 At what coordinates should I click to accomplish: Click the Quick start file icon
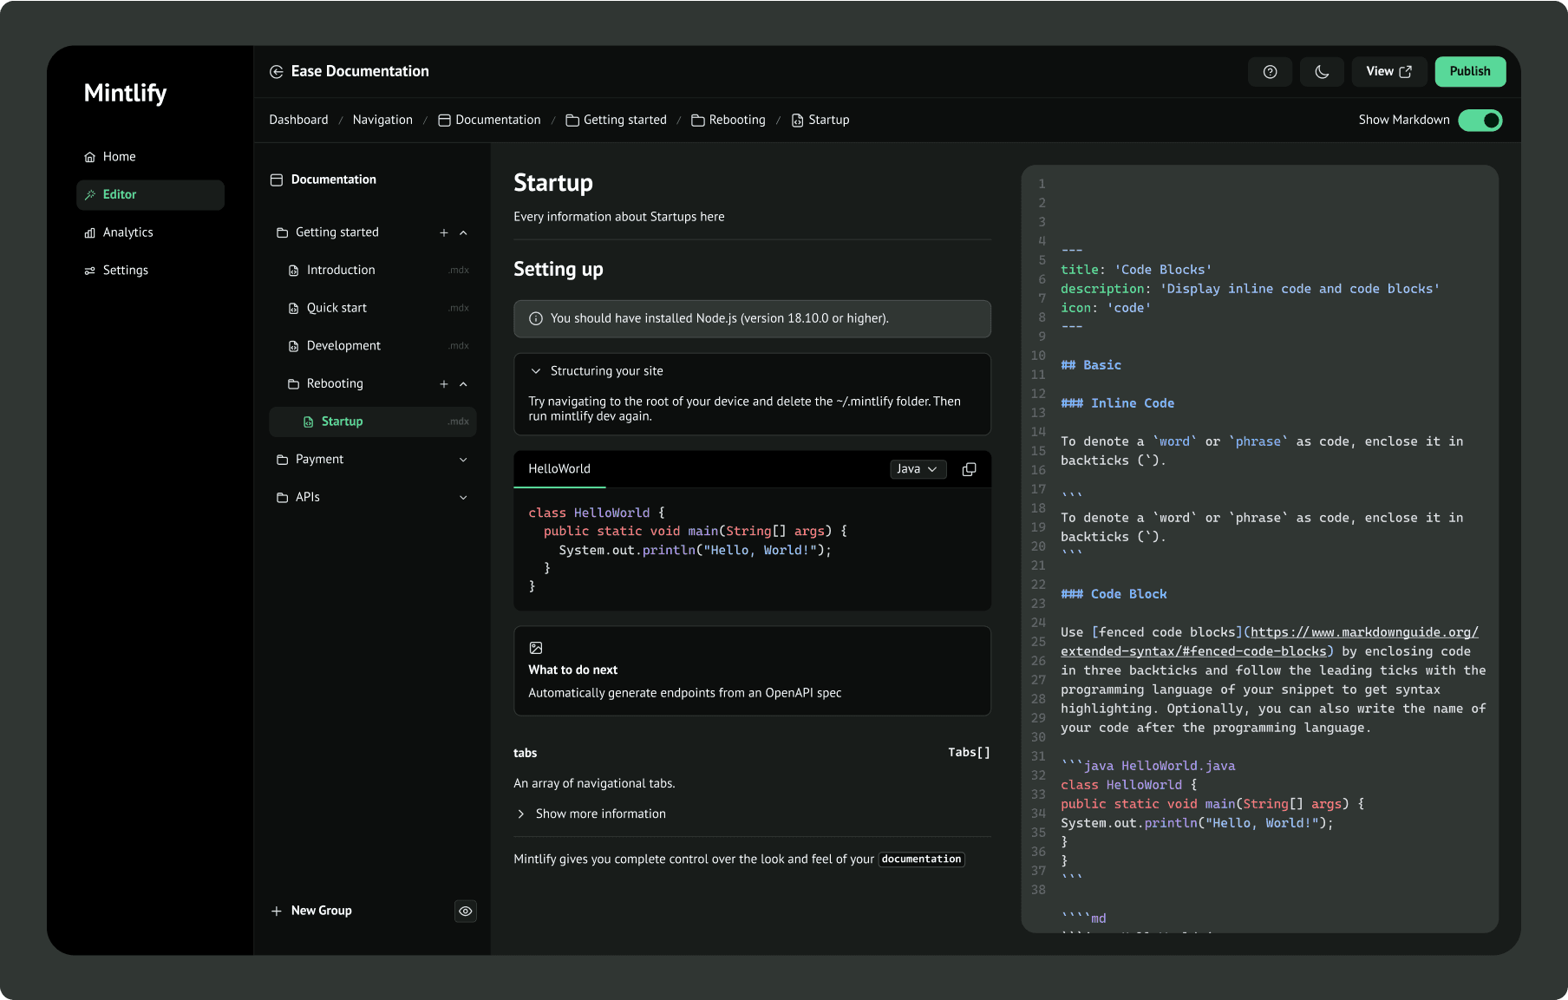(x=293, y=308)
